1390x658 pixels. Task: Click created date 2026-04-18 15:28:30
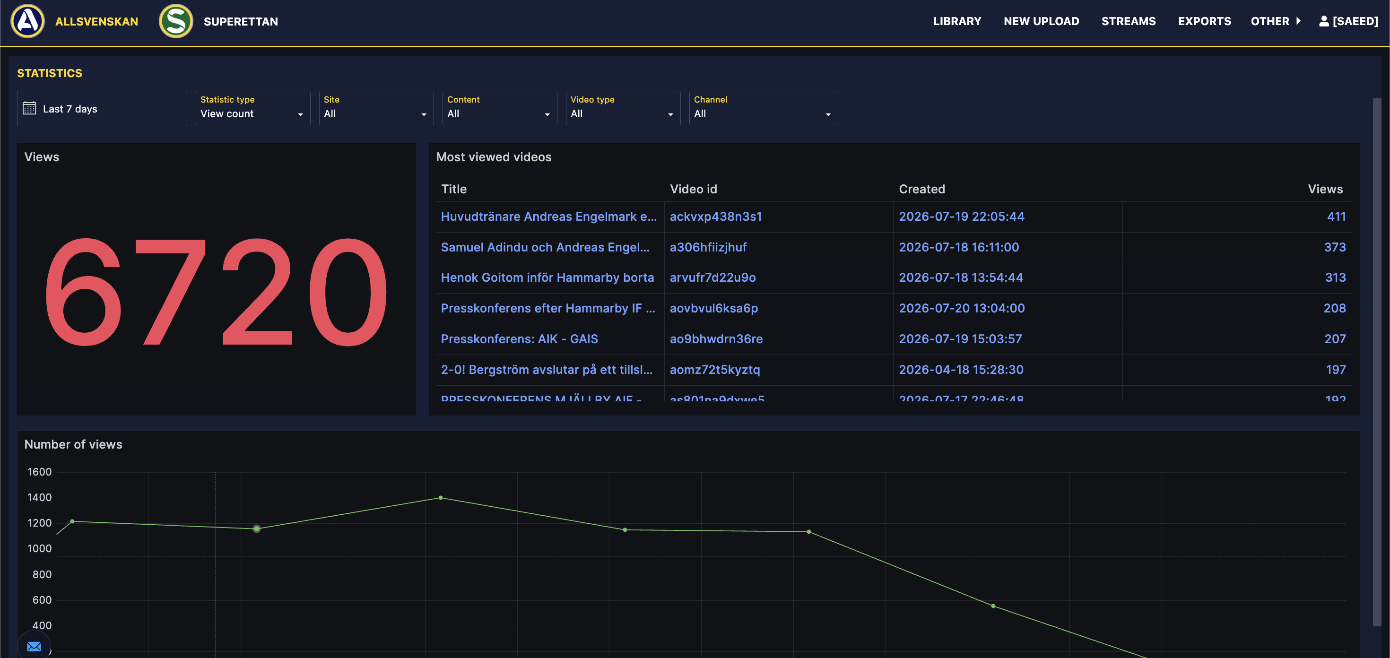tap(961, 370)
